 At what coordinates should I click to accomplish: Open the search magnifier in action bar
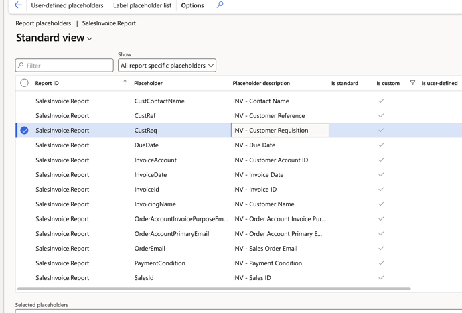(220, 5)
